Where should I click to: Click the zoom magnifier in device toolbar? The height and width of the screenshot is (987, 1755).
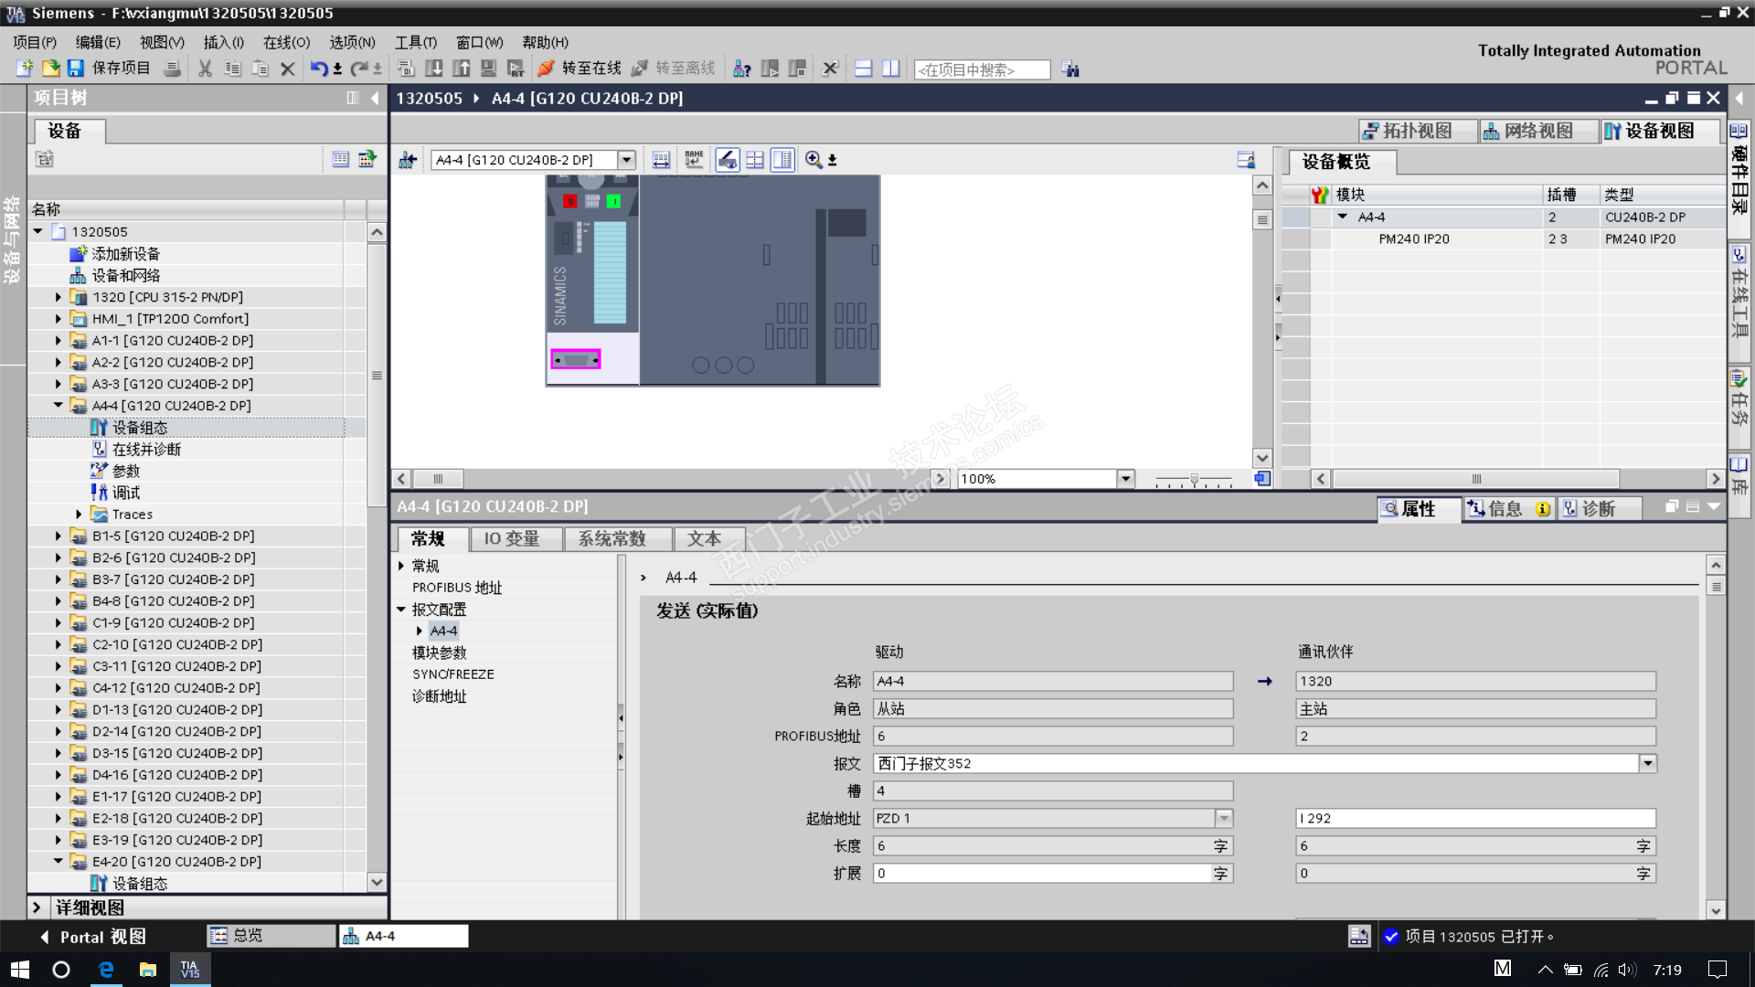click(813, 160)
